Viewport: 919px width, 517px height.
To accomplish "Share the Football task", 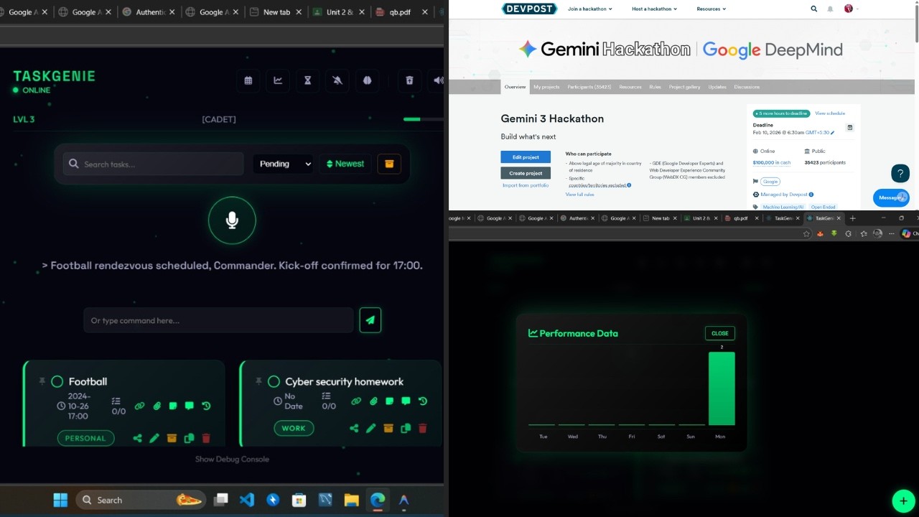I will point(137,438).
